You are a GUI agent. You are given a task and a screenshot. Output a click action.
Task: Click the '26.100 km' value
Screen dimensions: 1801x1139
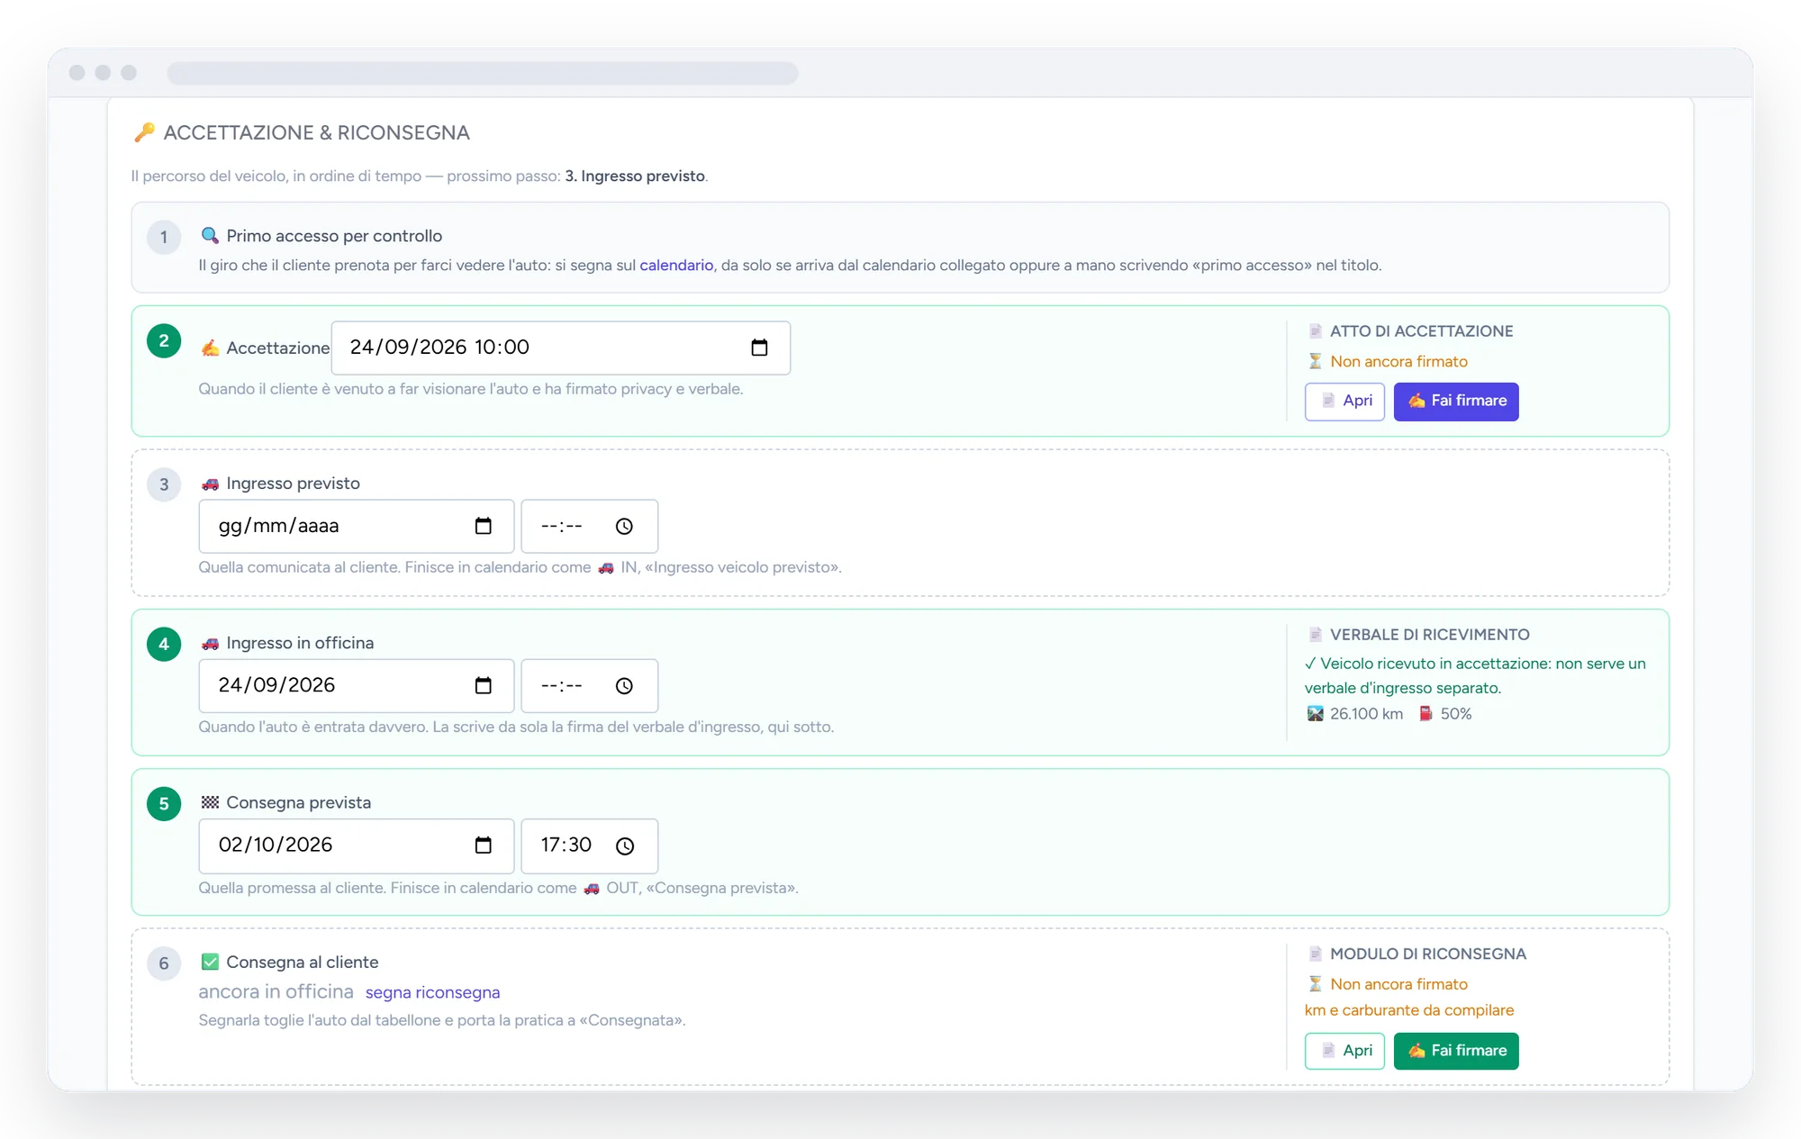point(1366,713)
